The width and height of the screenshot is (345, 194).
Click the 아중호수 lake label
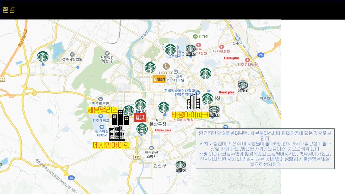click(266, 98)
